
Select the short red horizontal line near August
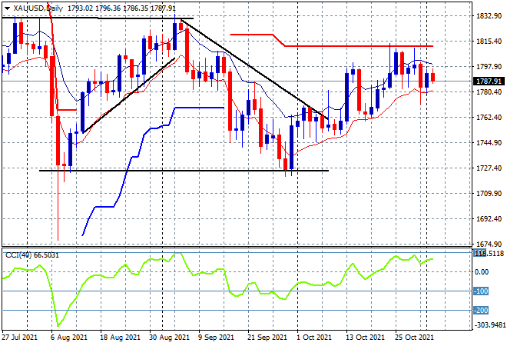coord(67,110)
